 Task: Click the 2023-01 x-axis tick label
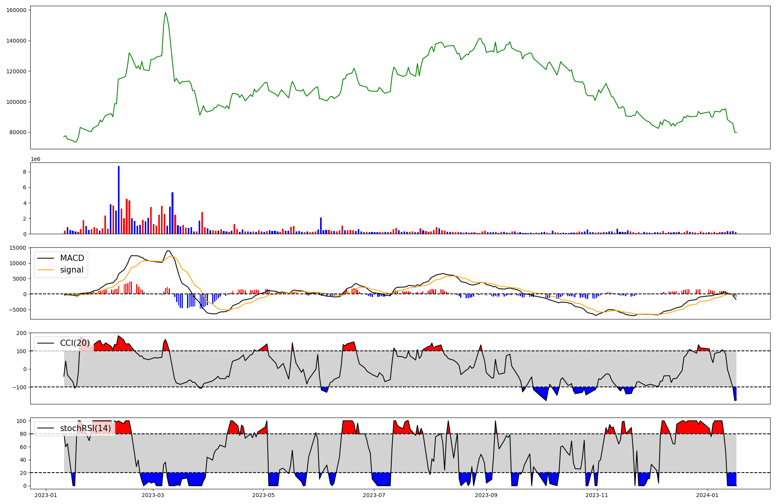click(46, 495)
